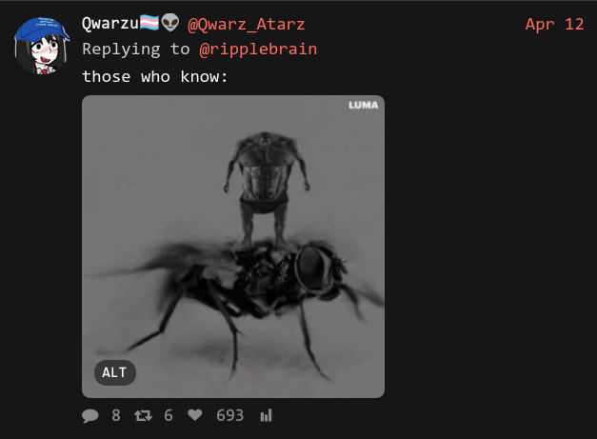Image resolution: width=597 pixels, height=439 pixels.
Task: Like the post with the heart icon
Action: (195, 415)
